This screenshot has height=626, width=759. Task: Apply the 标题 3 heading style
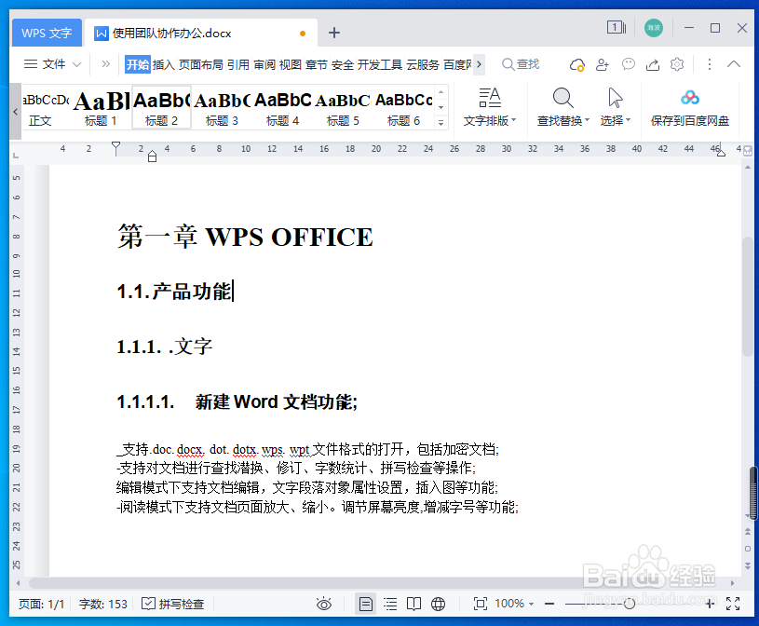click(x=223, y=107)
